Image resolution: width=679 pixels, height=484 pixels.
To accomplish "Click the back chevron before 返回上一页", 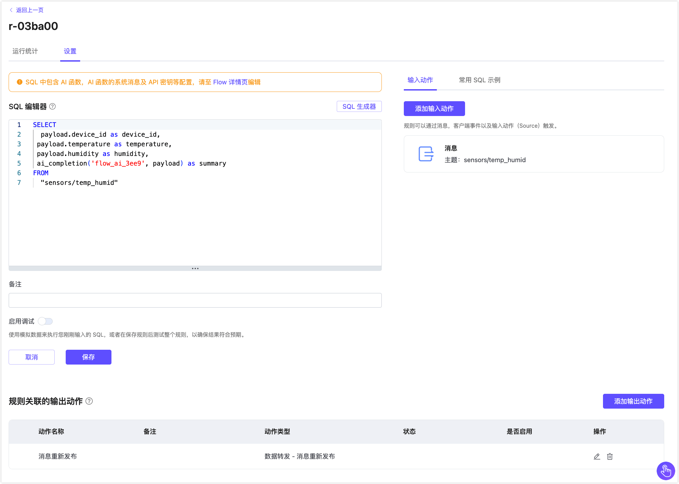I will (x=10, y=10).
